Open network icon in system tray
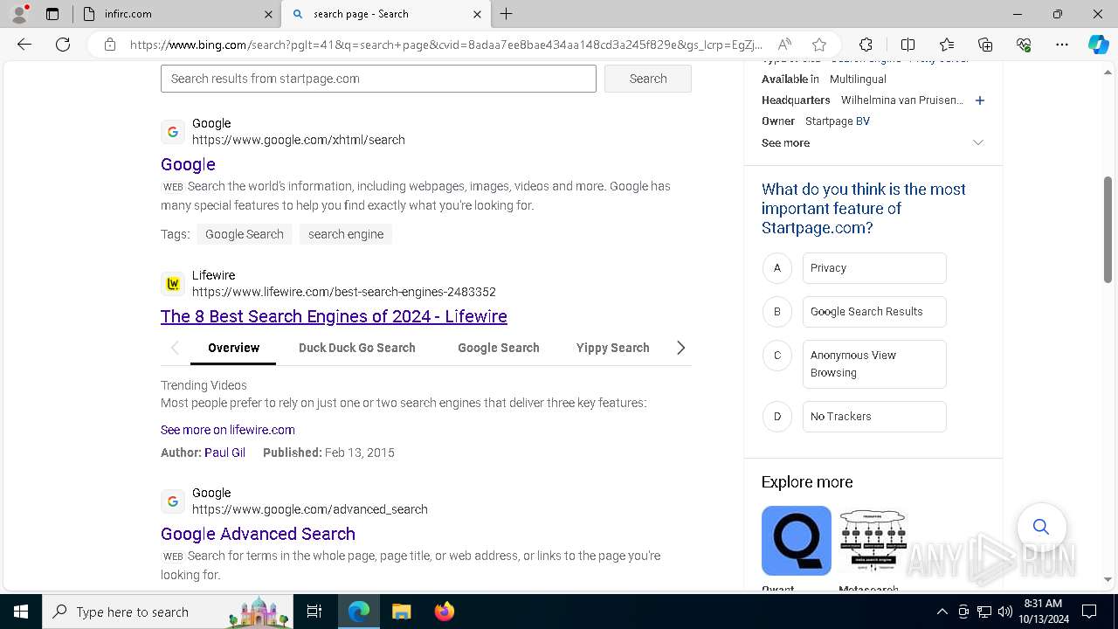 pos(984,612)
